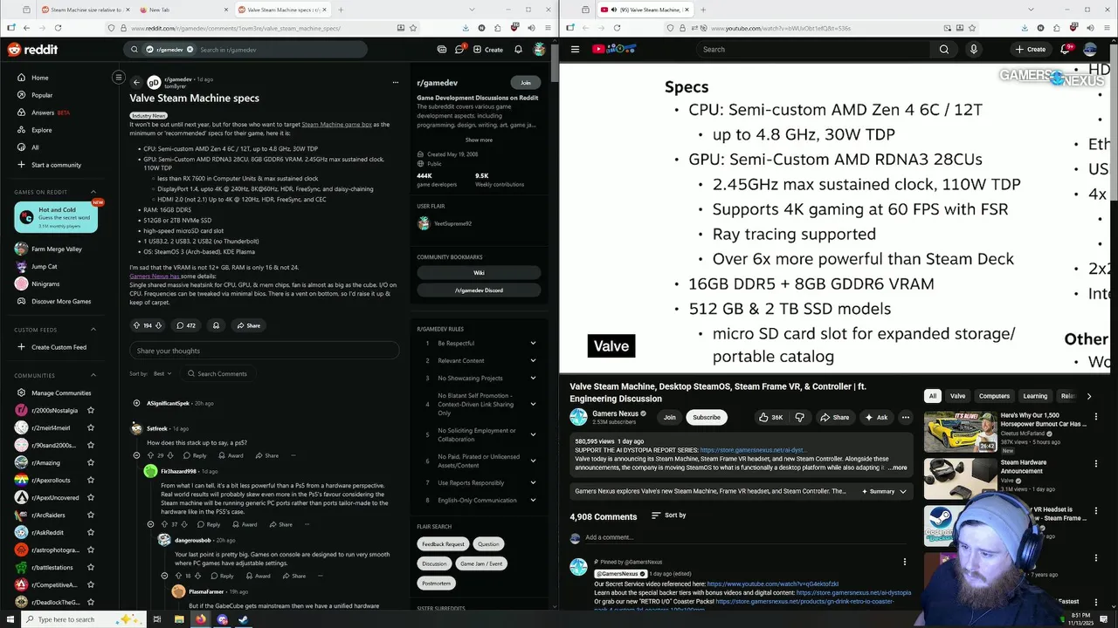Give an award to the post
Image resolution: width=1118 pixels, height=628 pixels.
pos(216,325)
